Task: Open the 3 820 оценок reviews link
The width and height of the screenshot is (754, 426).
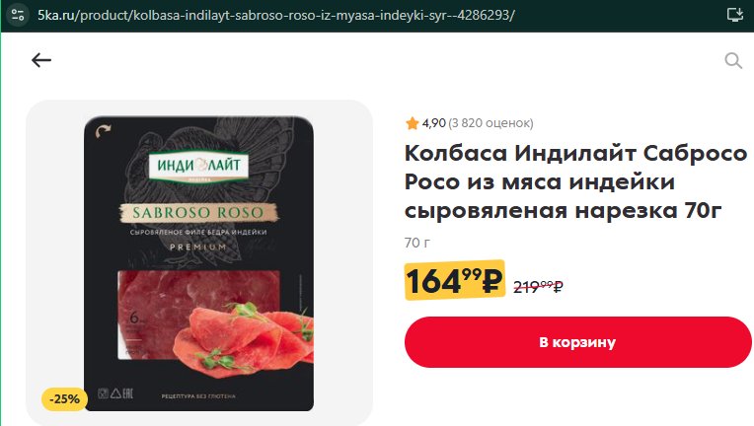Action: click(x=490, y=123)
